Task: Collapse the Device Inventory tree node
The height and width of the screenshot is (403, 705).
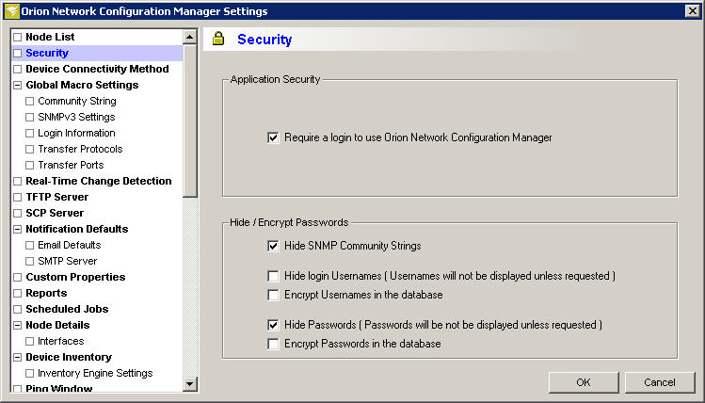Action: 18,358
